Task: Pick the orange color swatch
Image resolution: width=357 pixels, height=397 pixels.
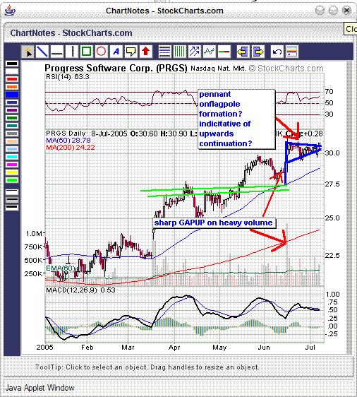Action: pos(12,87)
